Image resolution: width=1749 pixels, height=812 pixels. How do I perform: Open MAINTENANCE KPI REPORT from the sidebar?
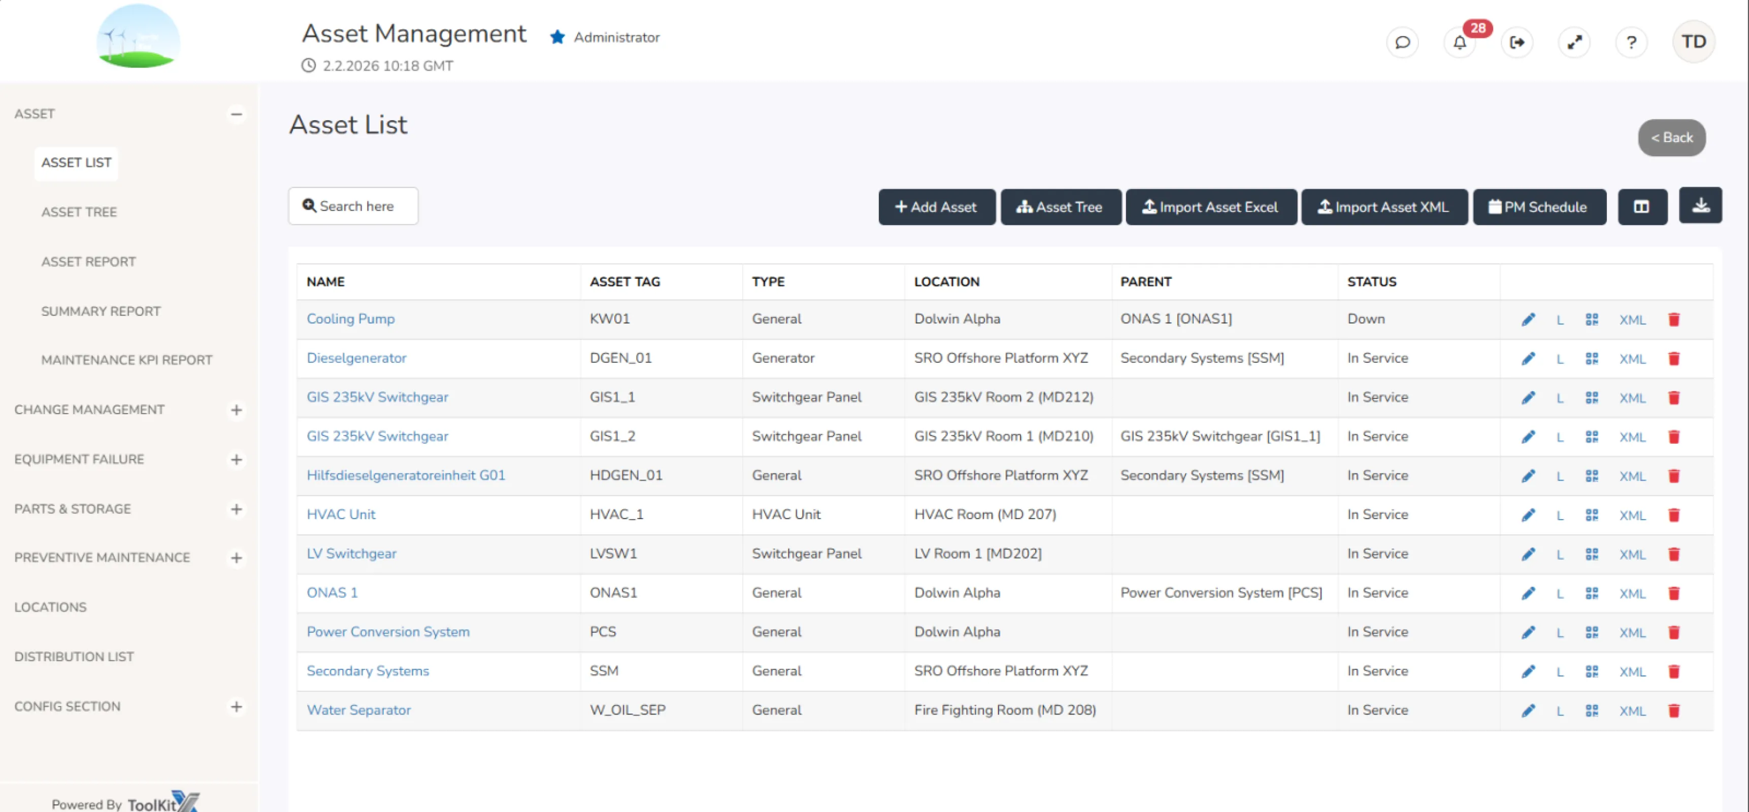tap(126, 360)
